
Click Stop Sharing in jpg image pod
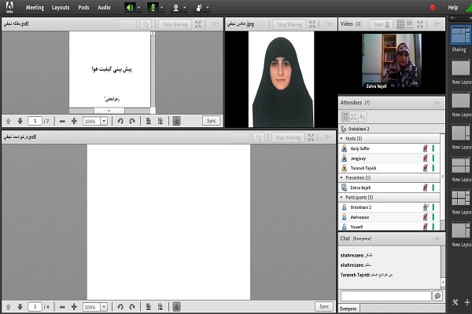point(289,24)
